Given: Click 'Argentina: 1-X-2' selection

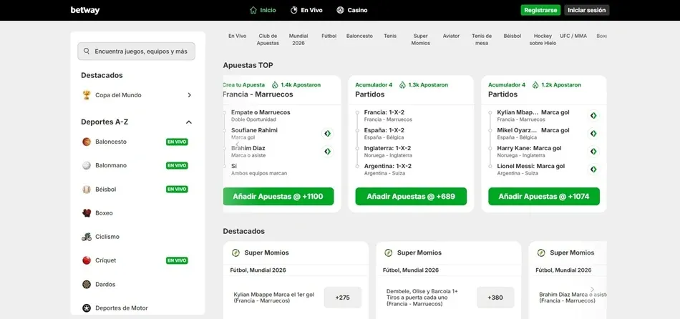Looking at the screenshot, I should click(x=388, y=166).
